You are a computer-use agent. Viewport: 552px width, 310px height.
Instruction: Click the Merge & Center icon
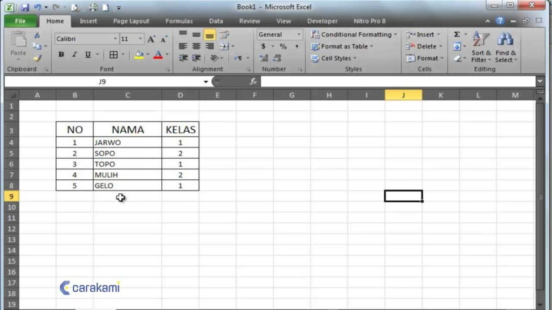(x=224, y=46)
